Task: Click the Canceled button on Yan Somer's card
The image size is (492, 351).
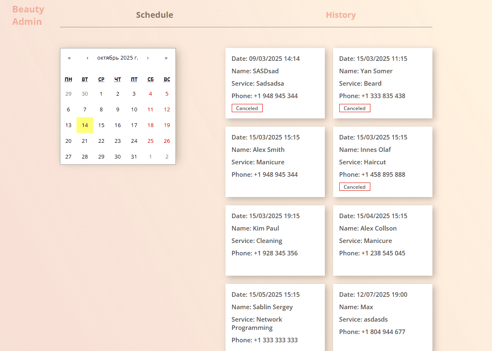Action: (x=355, y=108)
